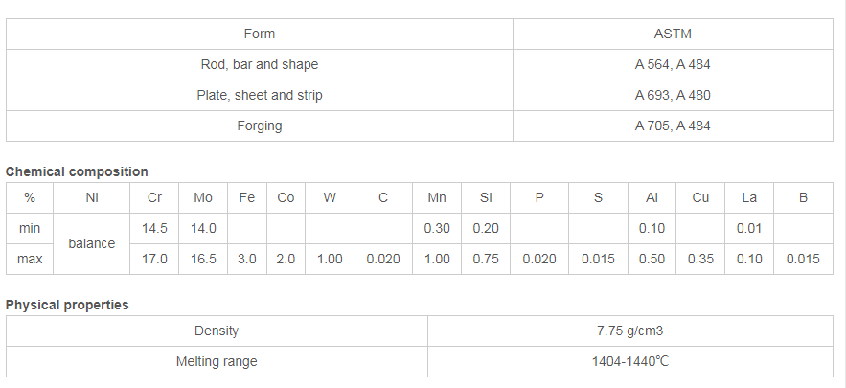Click the Mo maximum value 16.5
The height and width of the screenshot is (388, 846).
click(203, 259)
